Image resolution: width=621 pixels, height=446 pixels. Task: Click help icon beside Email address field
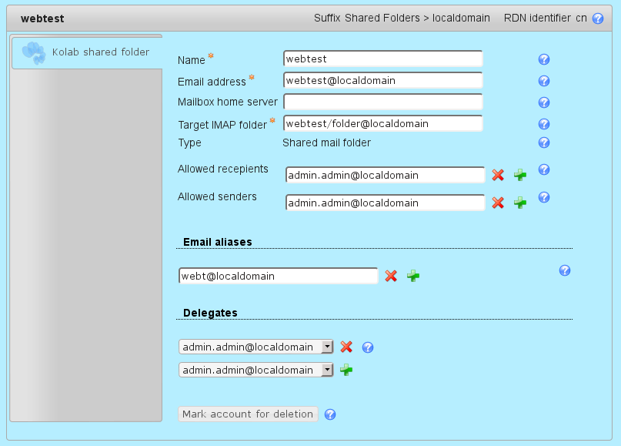(544, 81)
